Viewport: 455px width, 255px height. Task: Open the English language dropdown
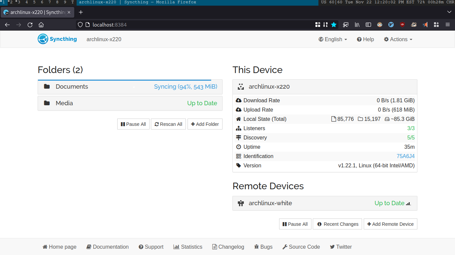tap(333, 39)
